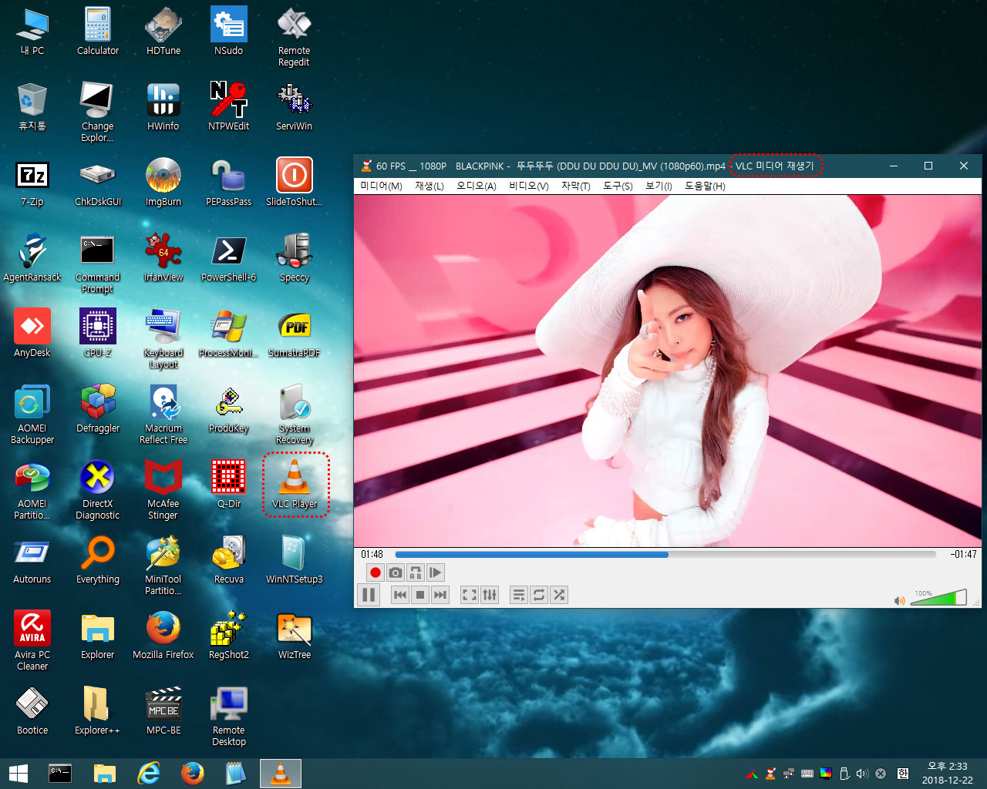Select Macrium Reflect Free icon

(163, 415)
